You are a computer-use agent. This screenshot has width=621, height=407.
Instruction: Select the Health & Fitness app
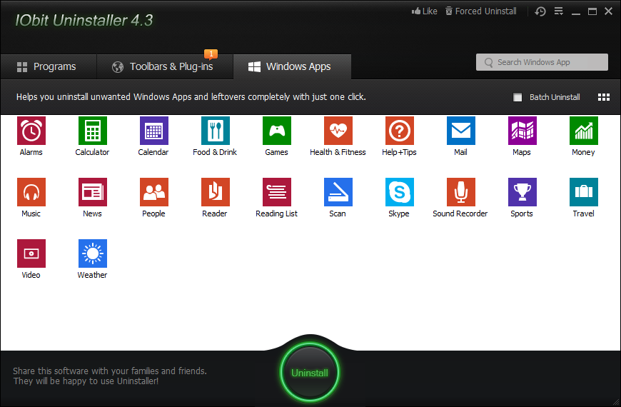[x=338, y=131]
